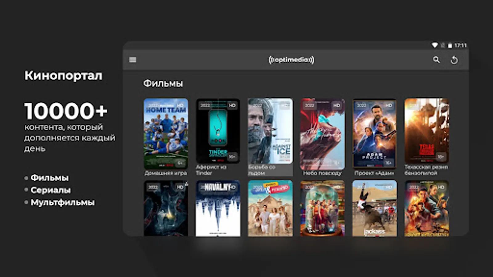
Task: Select the title "Проект «Адам»"
Action: tap(374, 173)
